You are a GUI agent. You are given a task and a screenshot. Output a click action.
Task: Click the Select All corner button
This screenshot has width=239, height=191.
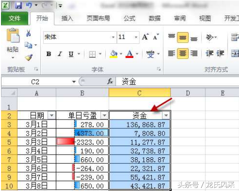coord(9,93)
